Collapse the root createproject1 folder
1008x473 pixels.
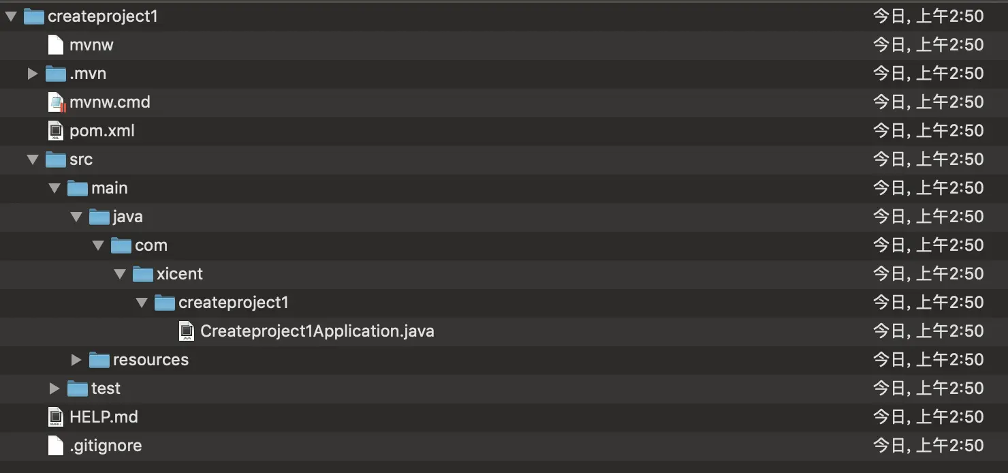pos(11,16)
